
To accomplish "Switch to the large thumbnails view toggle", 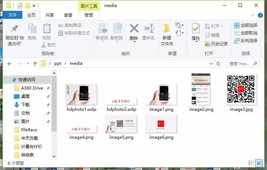I will [x=259, y=163].
